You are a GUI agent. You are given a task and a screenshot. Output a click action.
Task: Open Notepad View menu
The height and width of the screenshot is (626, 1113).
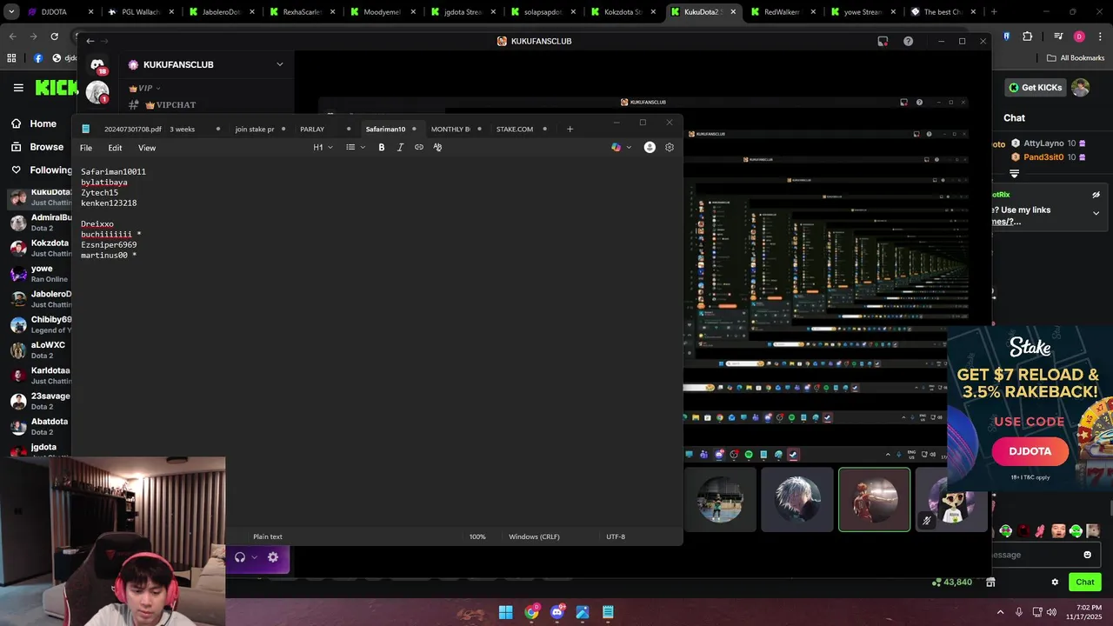147,148
